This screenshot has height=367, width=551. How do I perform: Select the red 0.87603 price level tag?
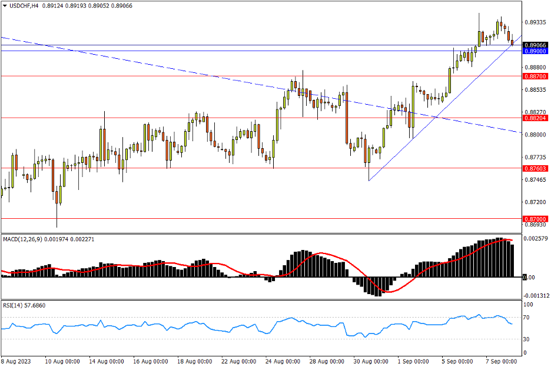coord(536,168)
